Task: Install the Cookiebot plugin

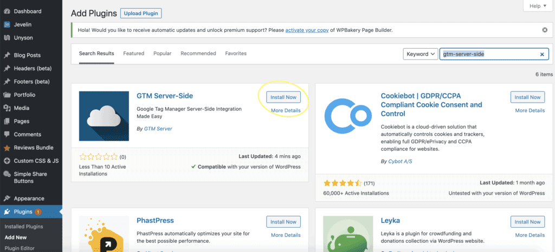Action: coord(527,97)
